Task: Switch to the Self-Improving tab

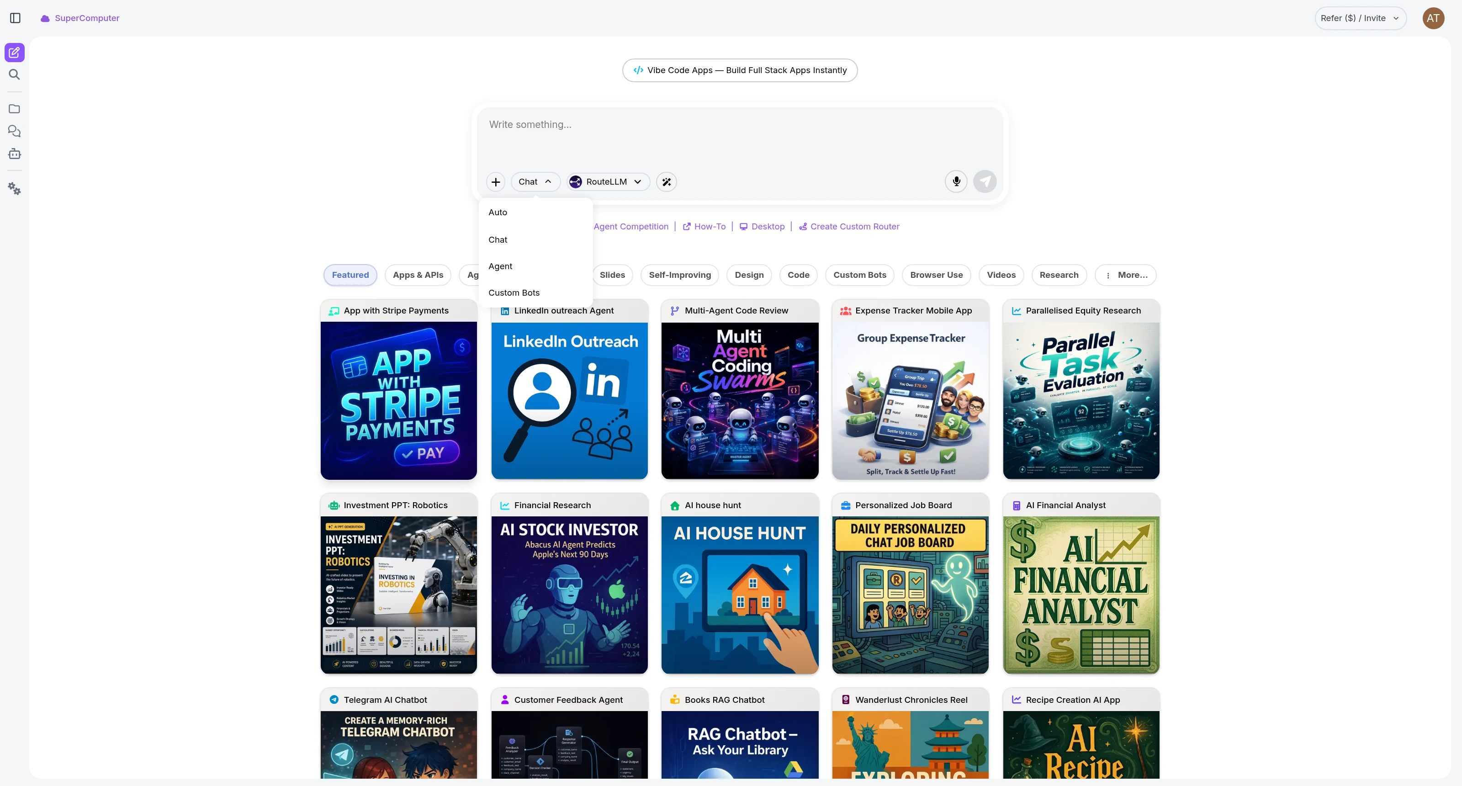Action: [680, 275]
